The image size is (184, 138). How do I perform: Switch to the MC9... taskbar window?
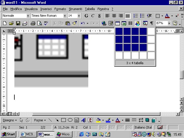28,134
